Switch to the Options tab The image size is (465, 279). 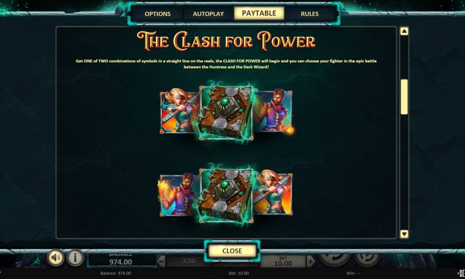coord(158,13)
